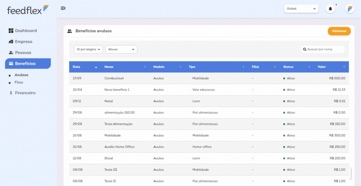Select Benefícios in the sidebar
This screenshot has width=361, height=186.
point(28,63)
